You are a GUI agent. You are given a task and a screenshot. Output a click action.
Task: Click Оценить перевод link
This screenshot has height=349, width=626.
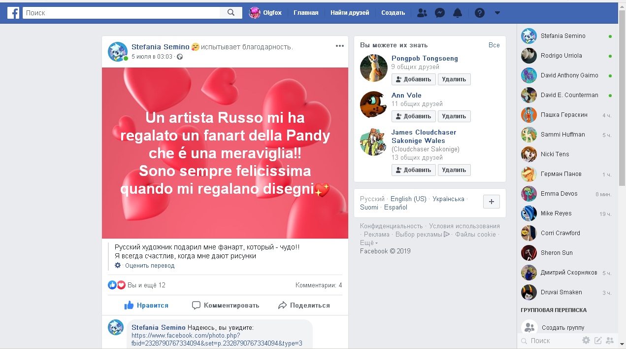click(149, 265)
